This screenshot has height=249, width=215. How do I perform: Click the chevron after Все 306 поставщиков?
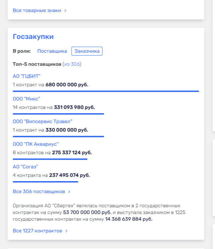(69, 192)
